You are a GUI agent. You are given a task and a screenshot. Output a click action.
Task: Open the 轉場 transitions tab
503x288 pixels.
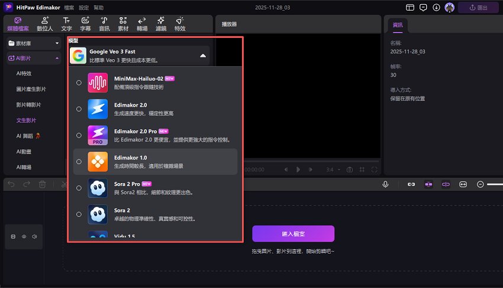(x=142, y=24)
